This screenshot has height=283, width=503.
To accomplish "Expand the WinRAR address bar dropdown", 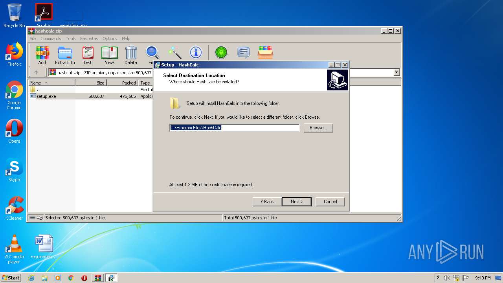I will pyautogui.click(x=397, y=72).
